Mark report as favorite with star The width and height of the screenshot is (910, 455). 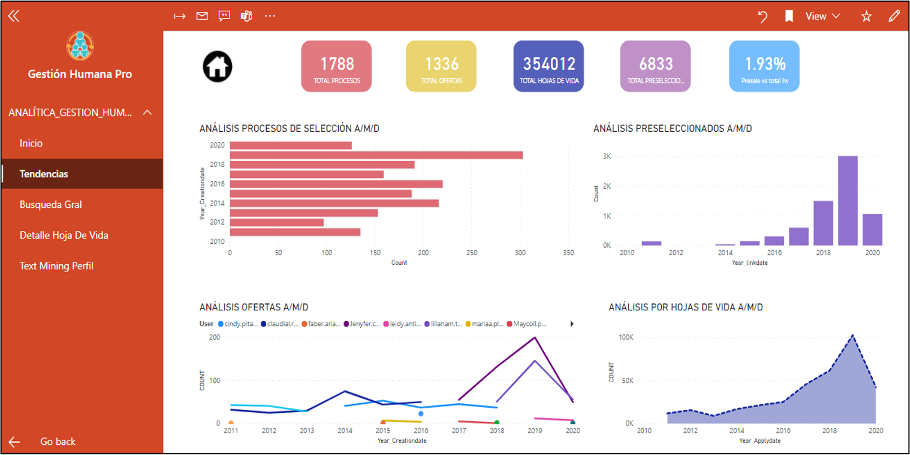click(866, 16)
